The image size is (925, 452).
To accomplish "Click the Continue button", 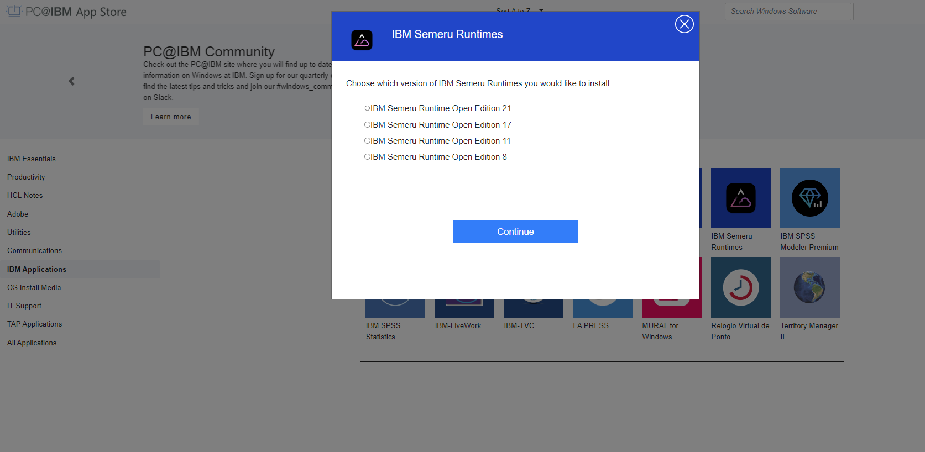I will coord(515,232).
